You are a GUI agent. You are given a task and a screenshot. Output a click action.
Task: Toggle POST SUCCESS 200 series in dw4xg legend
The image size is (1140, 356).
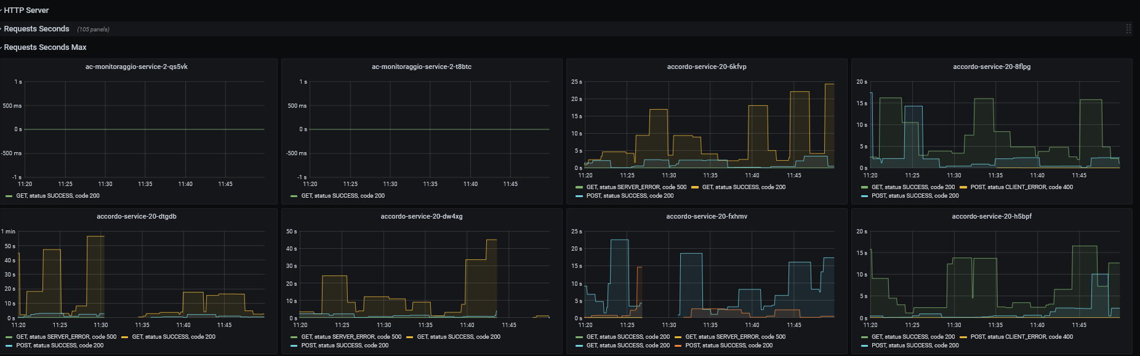click(x=345, y=346)
